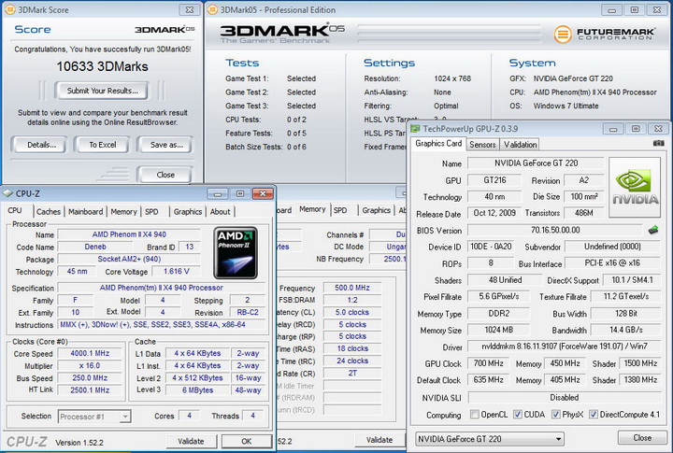Open Graphics tab in the background CPU-Z window
Screen dimensions: 673x453
coord(377,210)
